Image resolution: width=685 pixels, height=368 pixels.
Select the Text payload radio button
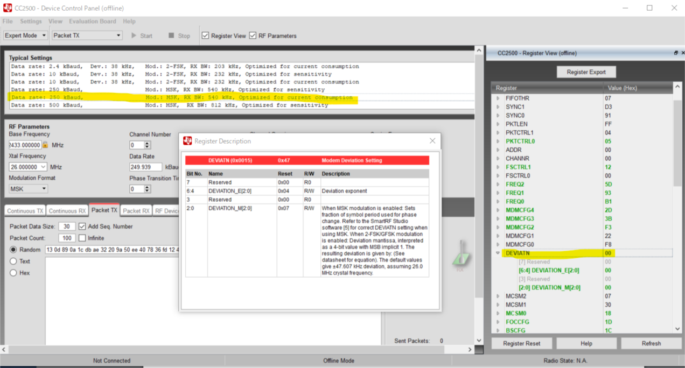click(13, 261)
